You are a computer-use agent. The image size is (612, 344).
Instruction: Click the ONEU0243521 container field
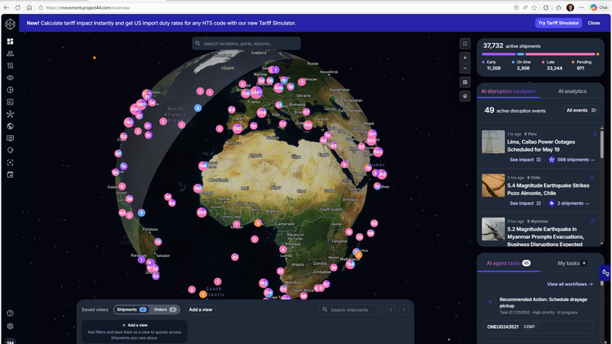click(539, 327)
